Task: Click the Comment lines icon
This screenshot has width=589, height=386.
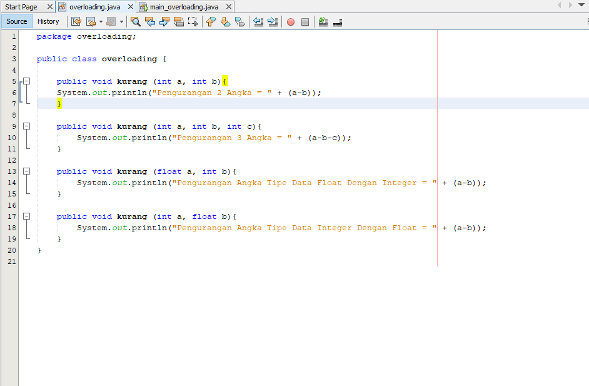Action: click(x=322, y=22)
